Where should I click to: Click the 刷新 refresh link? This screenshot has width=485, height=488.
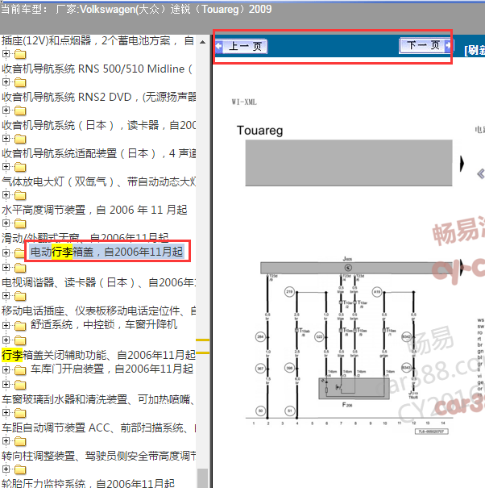tap(475, 50)
